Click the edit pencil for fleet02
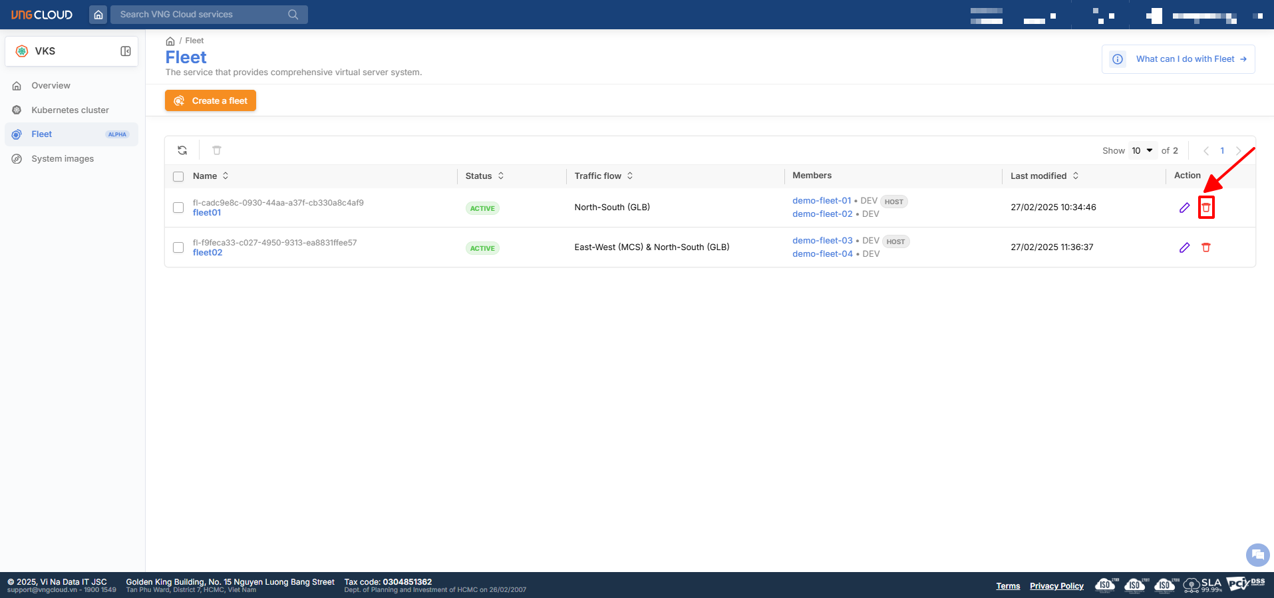This screenshot has width=1274, height=598. [1184, 247]
